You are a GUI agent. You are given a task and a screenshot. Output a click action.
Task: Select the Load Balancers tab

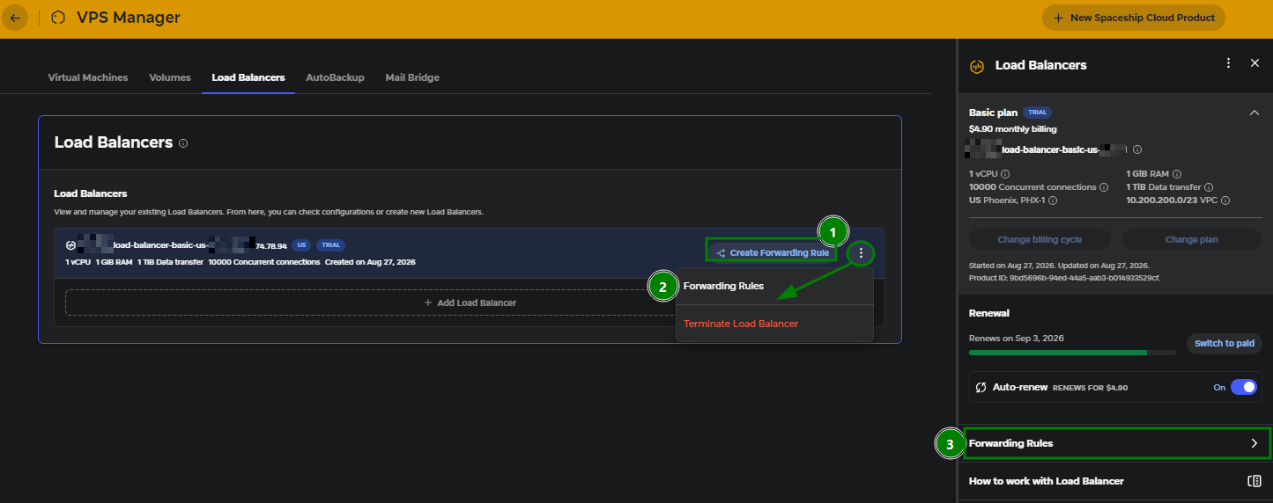(x=248, y=77)
